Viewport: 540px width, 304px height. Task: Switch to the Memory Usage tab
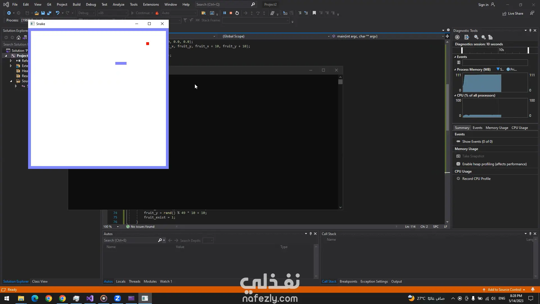pos(496,128)
